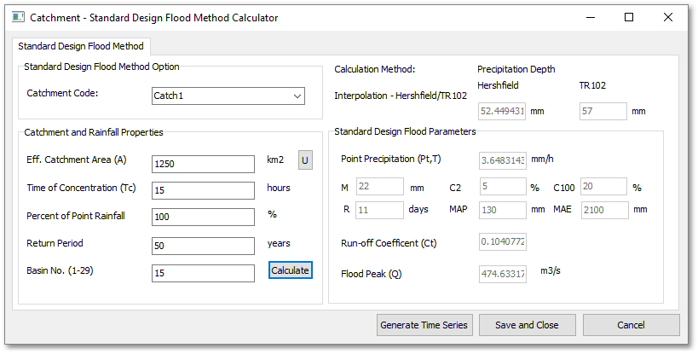698x354 pixels.
Task: Close the calculator window
Action: pos(667,18)
